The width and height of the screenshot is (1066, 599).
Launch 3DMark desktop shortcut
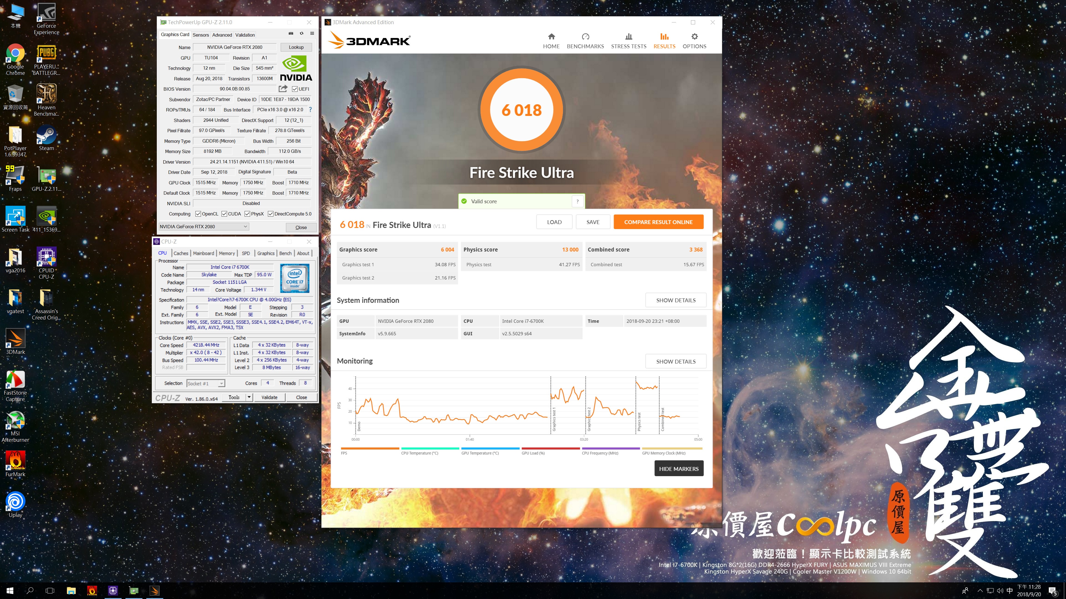click(x=15, y=342)
